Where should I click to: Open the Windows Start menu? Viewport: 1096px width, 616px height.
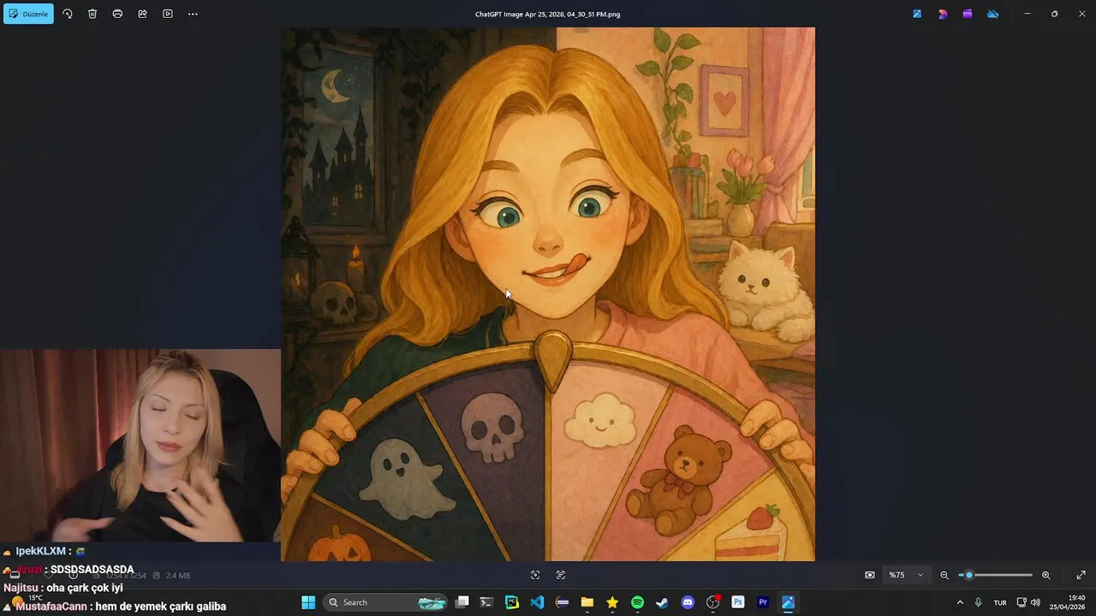point(308,602)
